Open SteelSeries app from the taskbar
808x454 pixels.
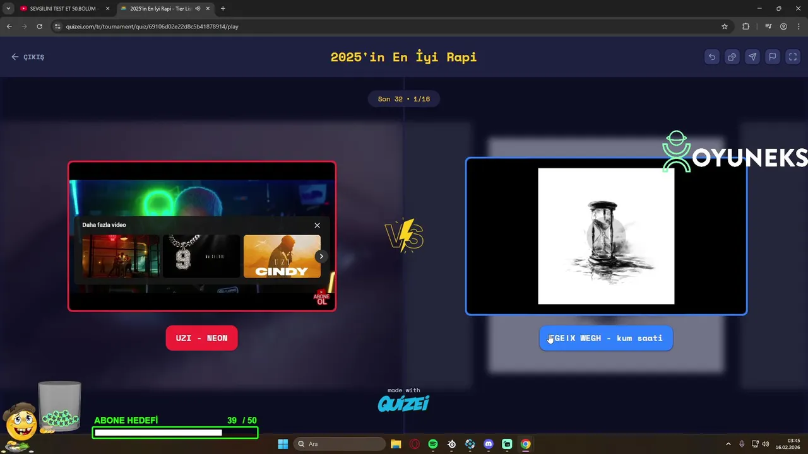point(451,444)
